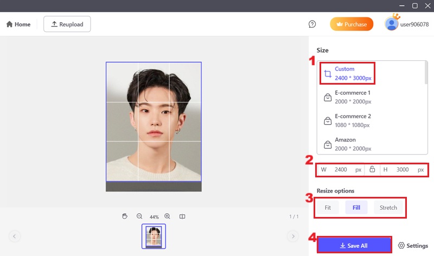Click the crop icon beside Custom
The height and width of the screenshot is (256, 434).
pos(328,74)
